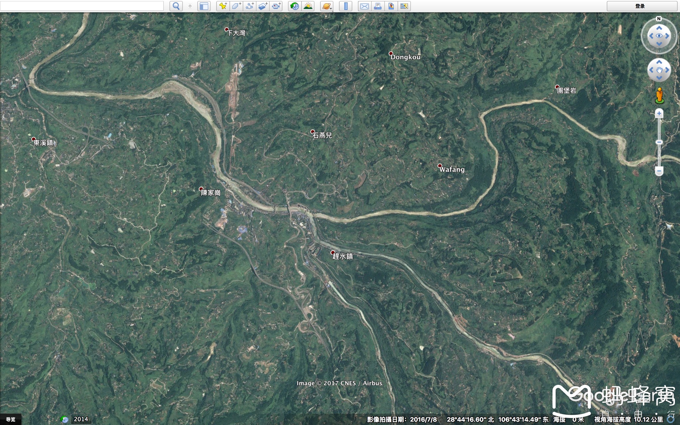
Task: Click the Image © 2017 CNES / Airbus credit
Action: [x=339, y=383]
